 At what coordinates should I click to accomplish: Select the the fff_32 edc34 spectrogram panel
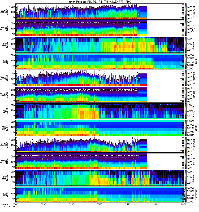tap(99, 144)
